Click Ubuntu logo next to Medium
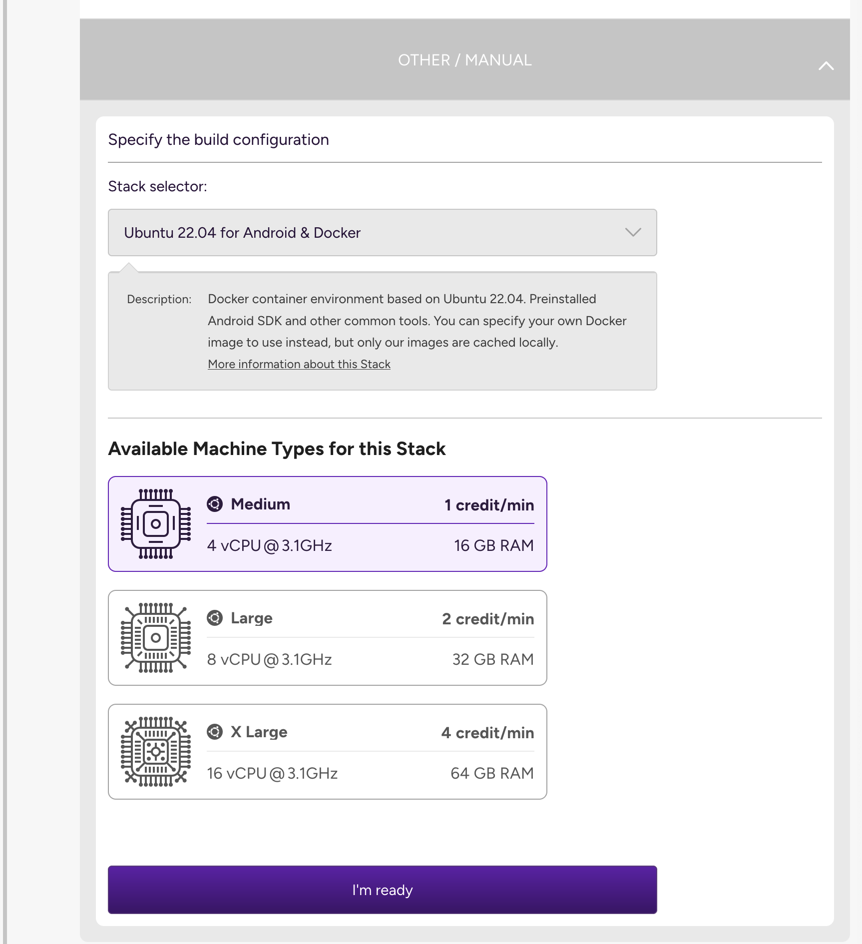 click(x=215, y=504)
